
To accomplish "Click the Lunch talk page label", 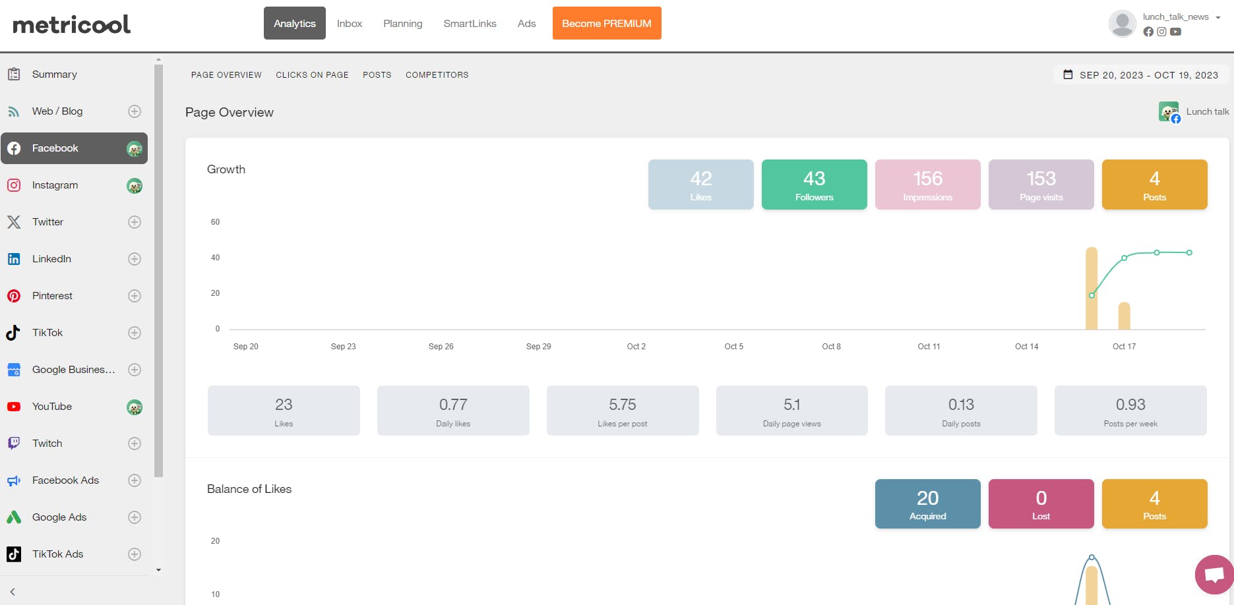I will pos(1208,111).
